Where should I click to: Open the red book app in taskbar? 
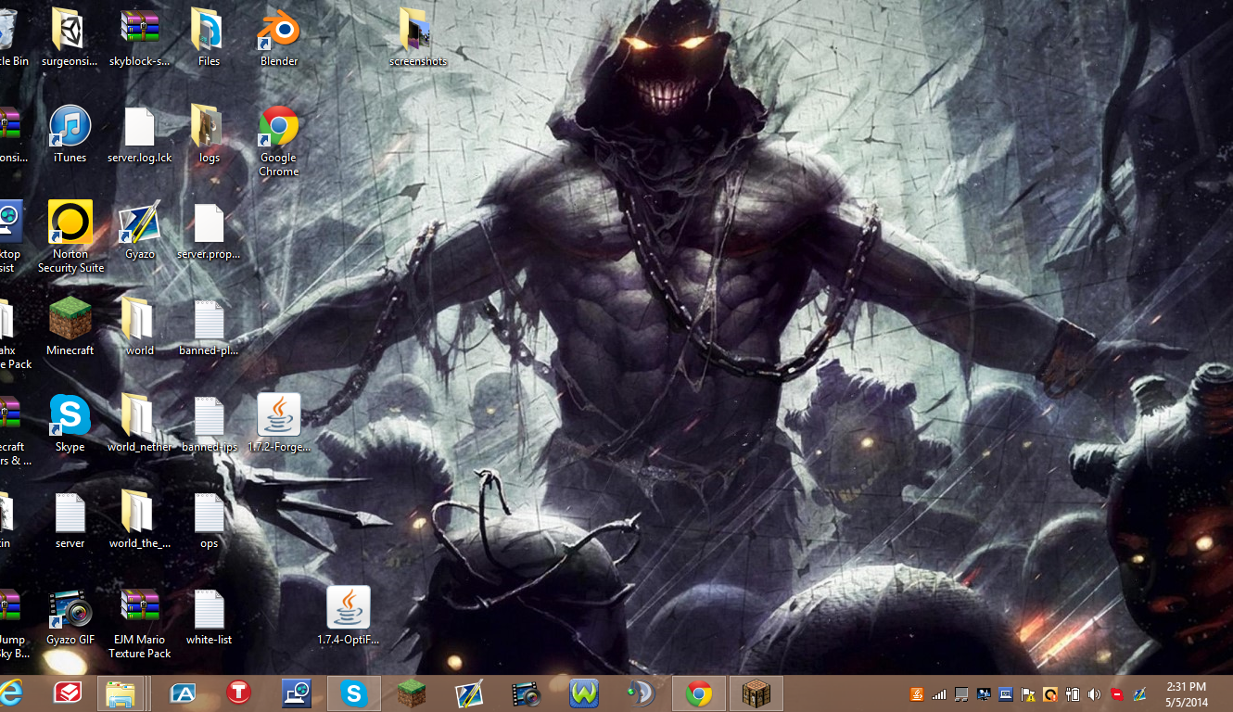(x=67, y=693)
